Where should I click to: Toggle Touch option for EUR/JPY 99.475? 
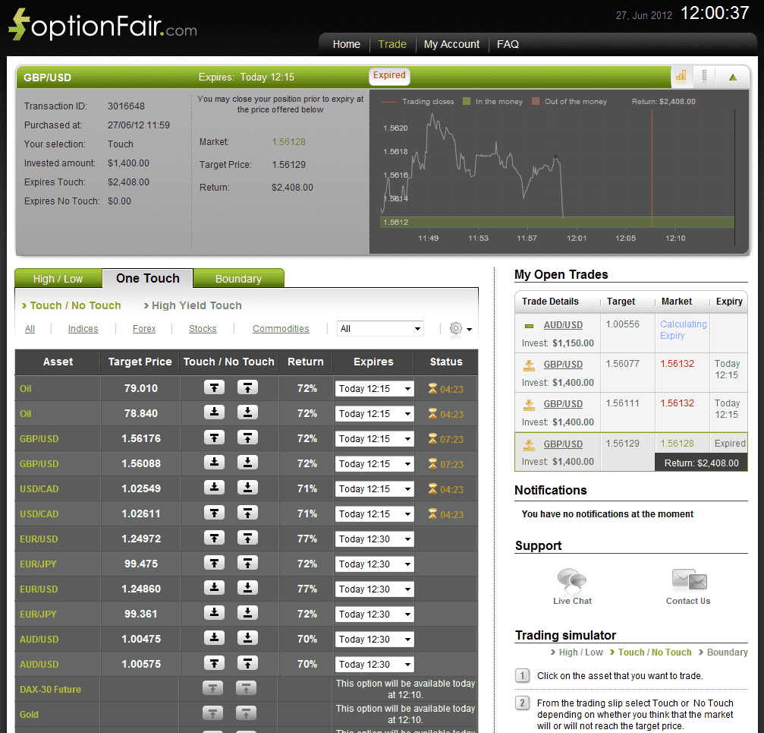213,564
